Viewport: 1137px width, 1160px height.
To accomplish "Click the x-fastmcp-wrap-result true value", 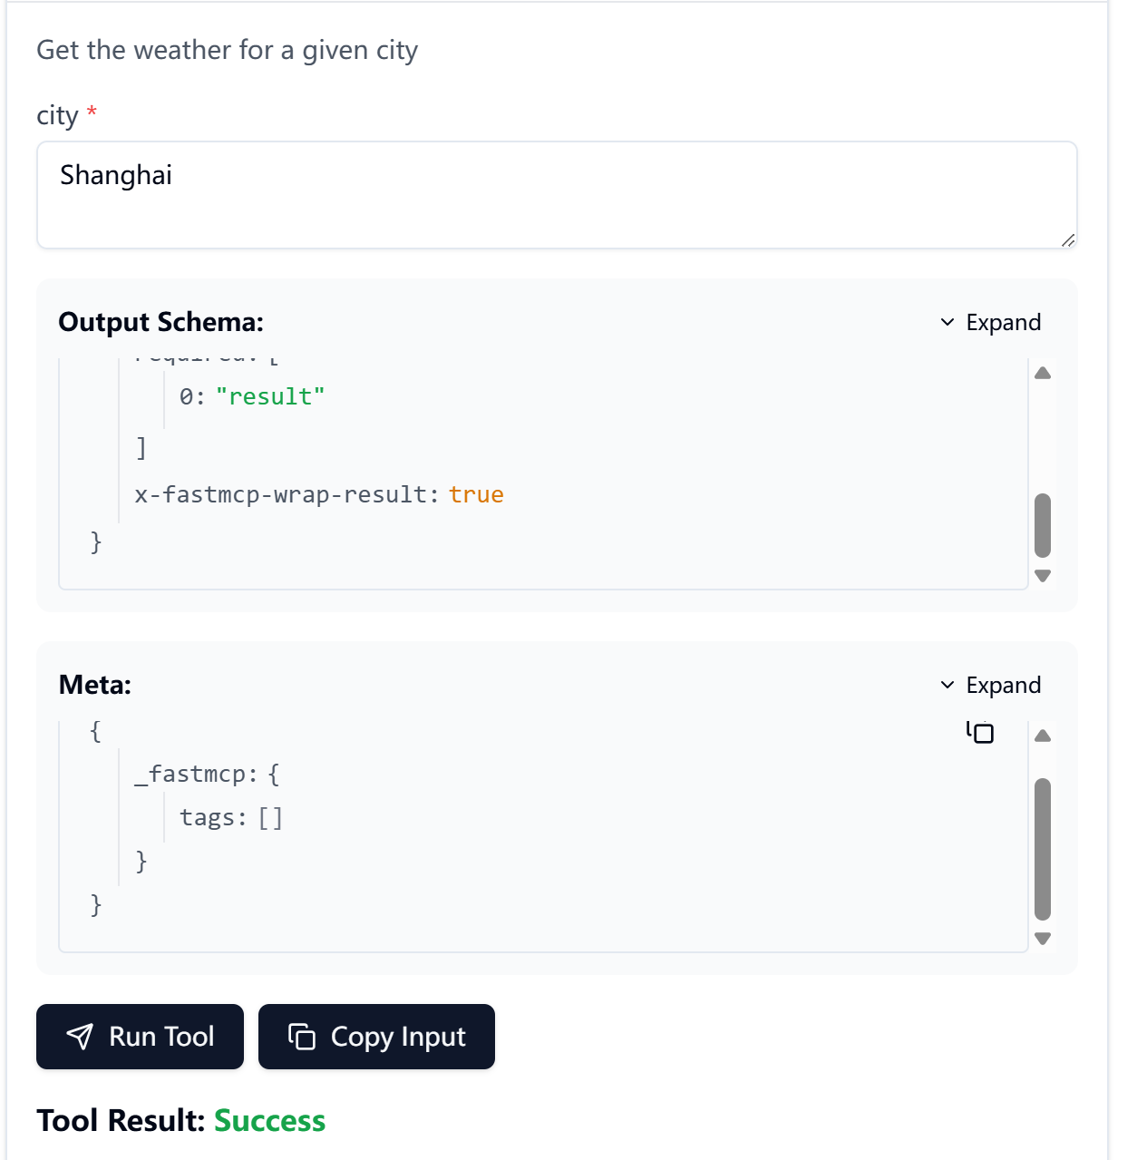I will click(x=476, y=494).
